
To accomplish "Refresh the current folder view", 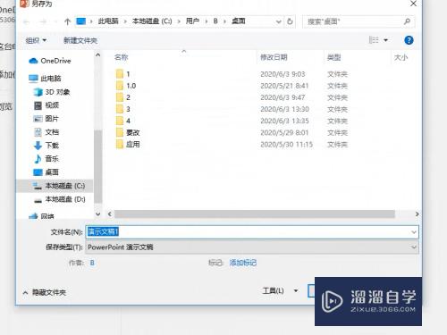I will (x=290, y=21).
